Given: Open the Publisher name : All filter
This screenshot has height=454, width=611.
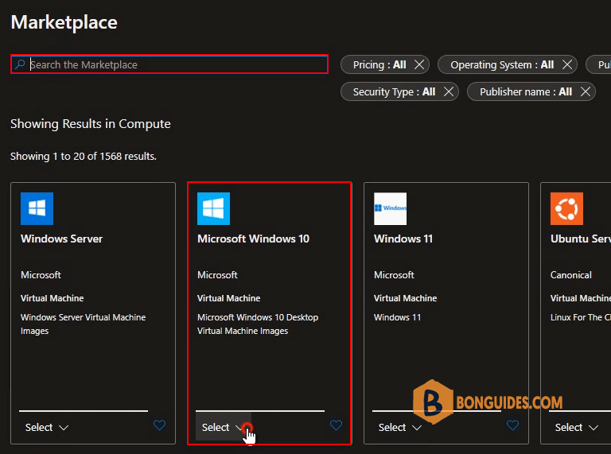Looking at the screenshot, I should click(x=526, y=92).
